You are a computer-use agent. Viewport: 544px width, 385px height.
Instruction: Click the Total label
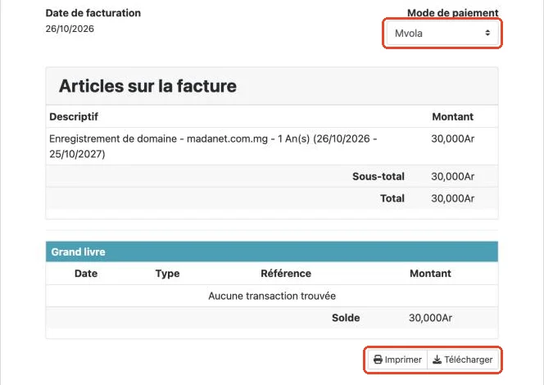(392, 198)
